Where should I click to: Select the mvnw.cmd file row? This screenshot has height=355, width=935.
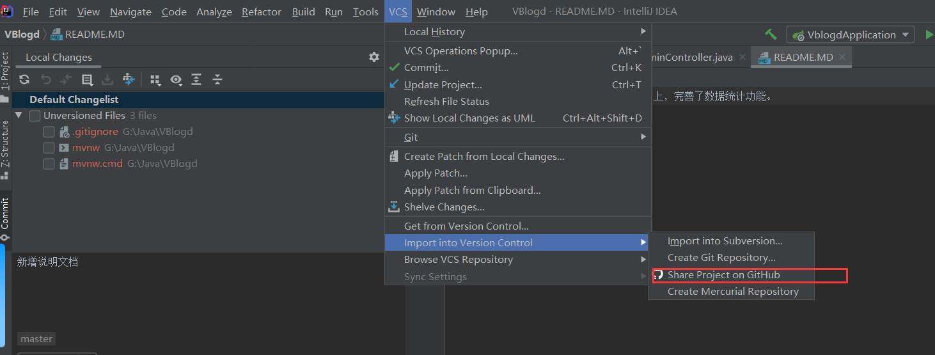tap(198, 164)
